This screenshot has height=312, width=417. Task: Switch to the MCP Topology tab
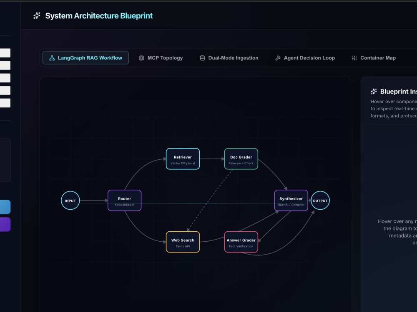161,58
